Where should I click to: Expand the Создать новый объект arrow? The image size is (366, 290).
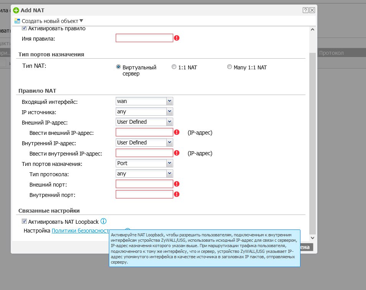(81, 21)
